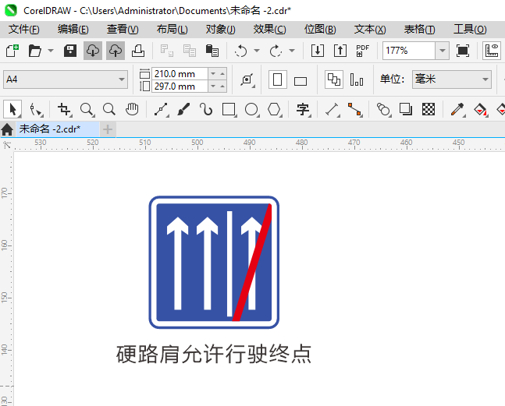Toggle the all pages layout button
The height and width of the screenshot is (406, 505).
(334, 79)
